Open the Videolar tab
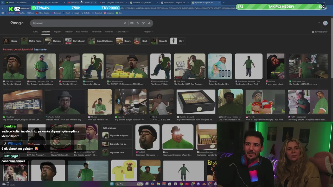 tap(69, 32)
